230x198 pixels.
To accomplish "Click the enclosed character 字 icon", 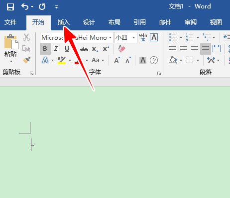I will point(154,60).
